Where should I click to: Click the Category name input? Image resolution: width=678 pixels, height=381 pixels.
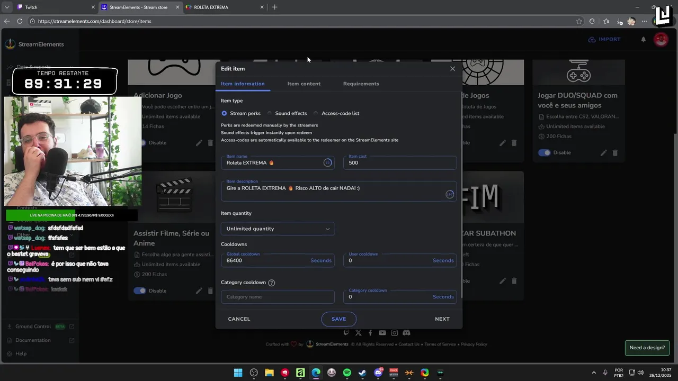tap(278, 297)
